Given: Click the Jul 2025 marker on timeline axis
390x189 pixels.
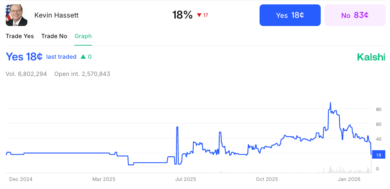Looking at the screenshot, I should click(x=186, y=179).
